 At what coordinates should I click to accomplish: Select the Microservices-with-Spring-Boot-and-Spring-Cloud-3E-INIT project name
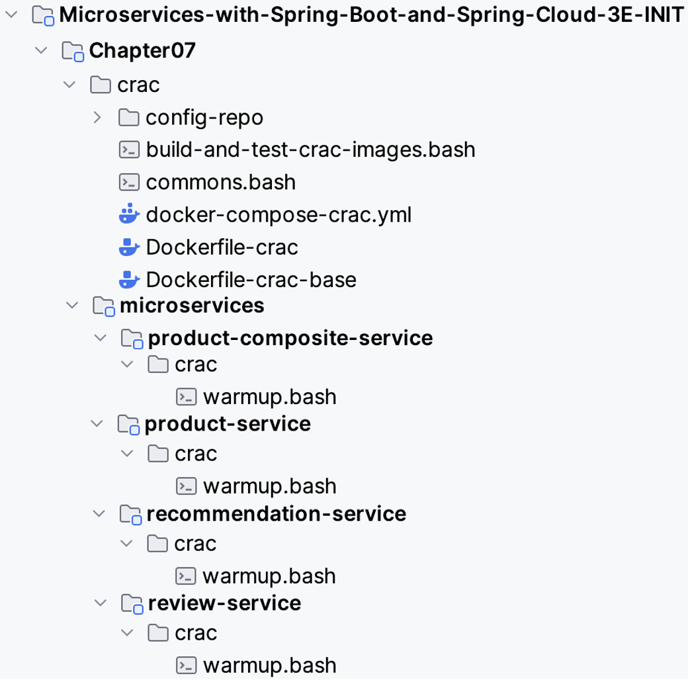coord(372,15)
